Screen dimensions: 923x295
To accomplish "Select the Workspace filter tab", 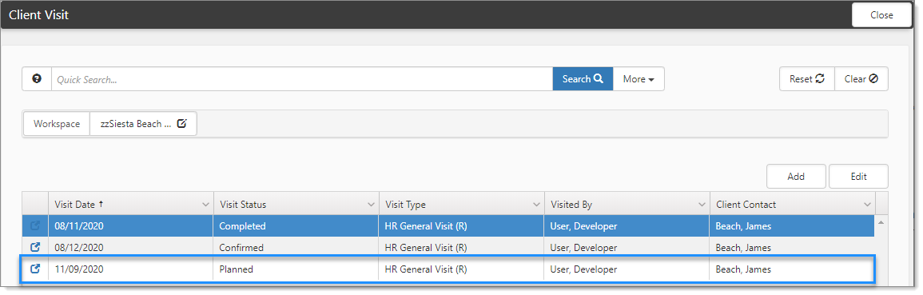I will tap(57, 124).
